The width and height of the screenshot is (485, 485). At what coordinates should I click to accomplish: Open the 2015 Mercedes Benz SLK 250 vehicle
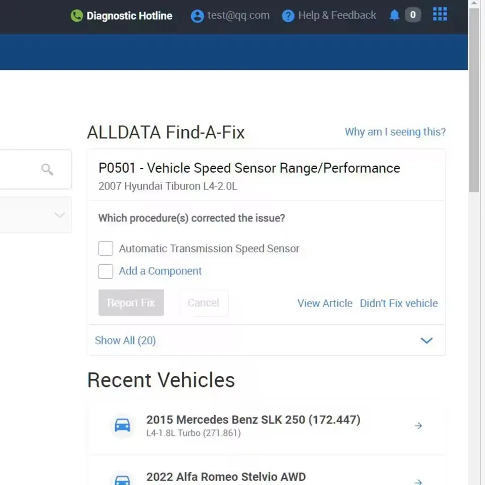point(253,420)
